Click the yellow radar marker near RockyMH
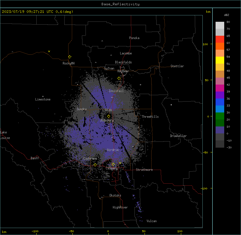Image resolution: width=241 pixels, height=235 pixels. point(70,57)
